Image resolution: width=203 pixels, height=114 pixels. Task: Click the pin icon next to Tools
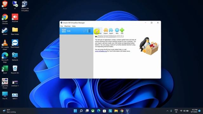[85, 31]
